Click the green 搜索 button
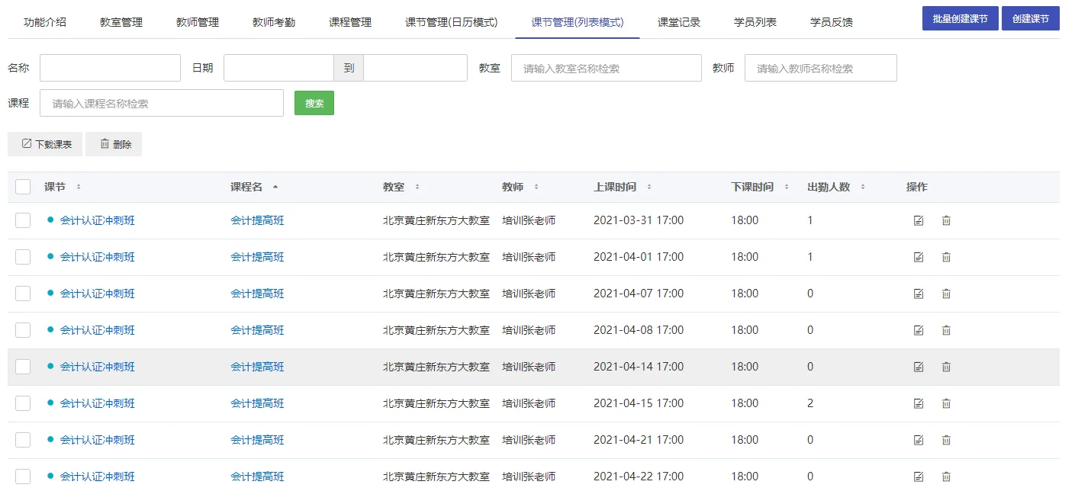 coord(314,104)
